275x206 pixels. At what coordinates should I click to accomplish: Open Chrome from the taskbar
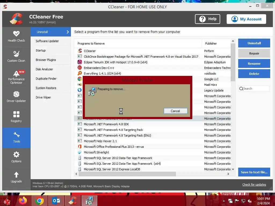click(x=39, y=201)
